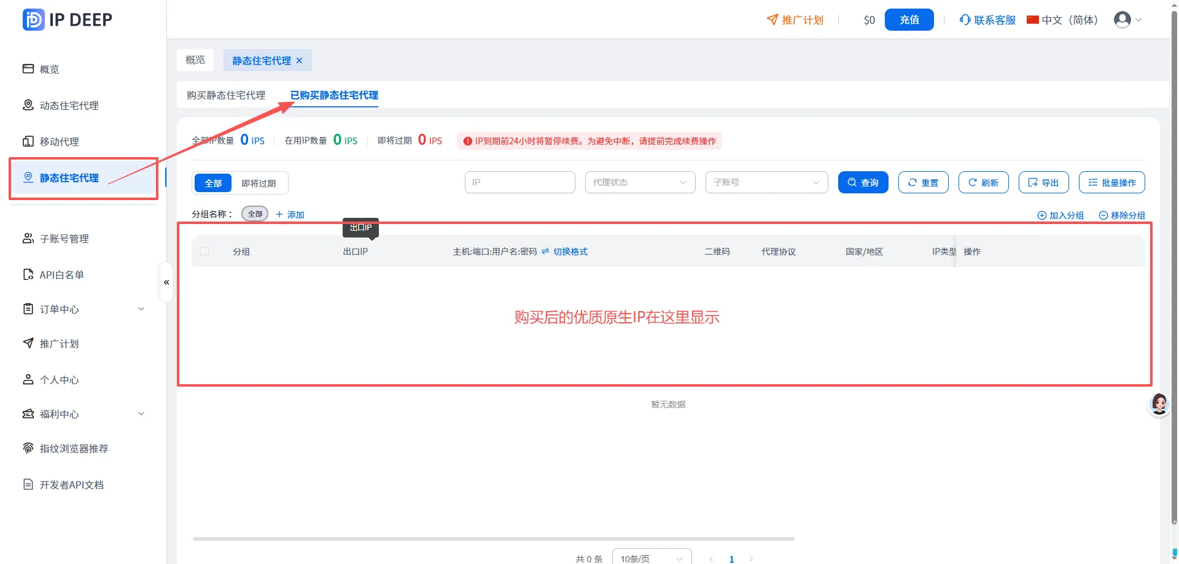Click the 二维码 column header

717,252
